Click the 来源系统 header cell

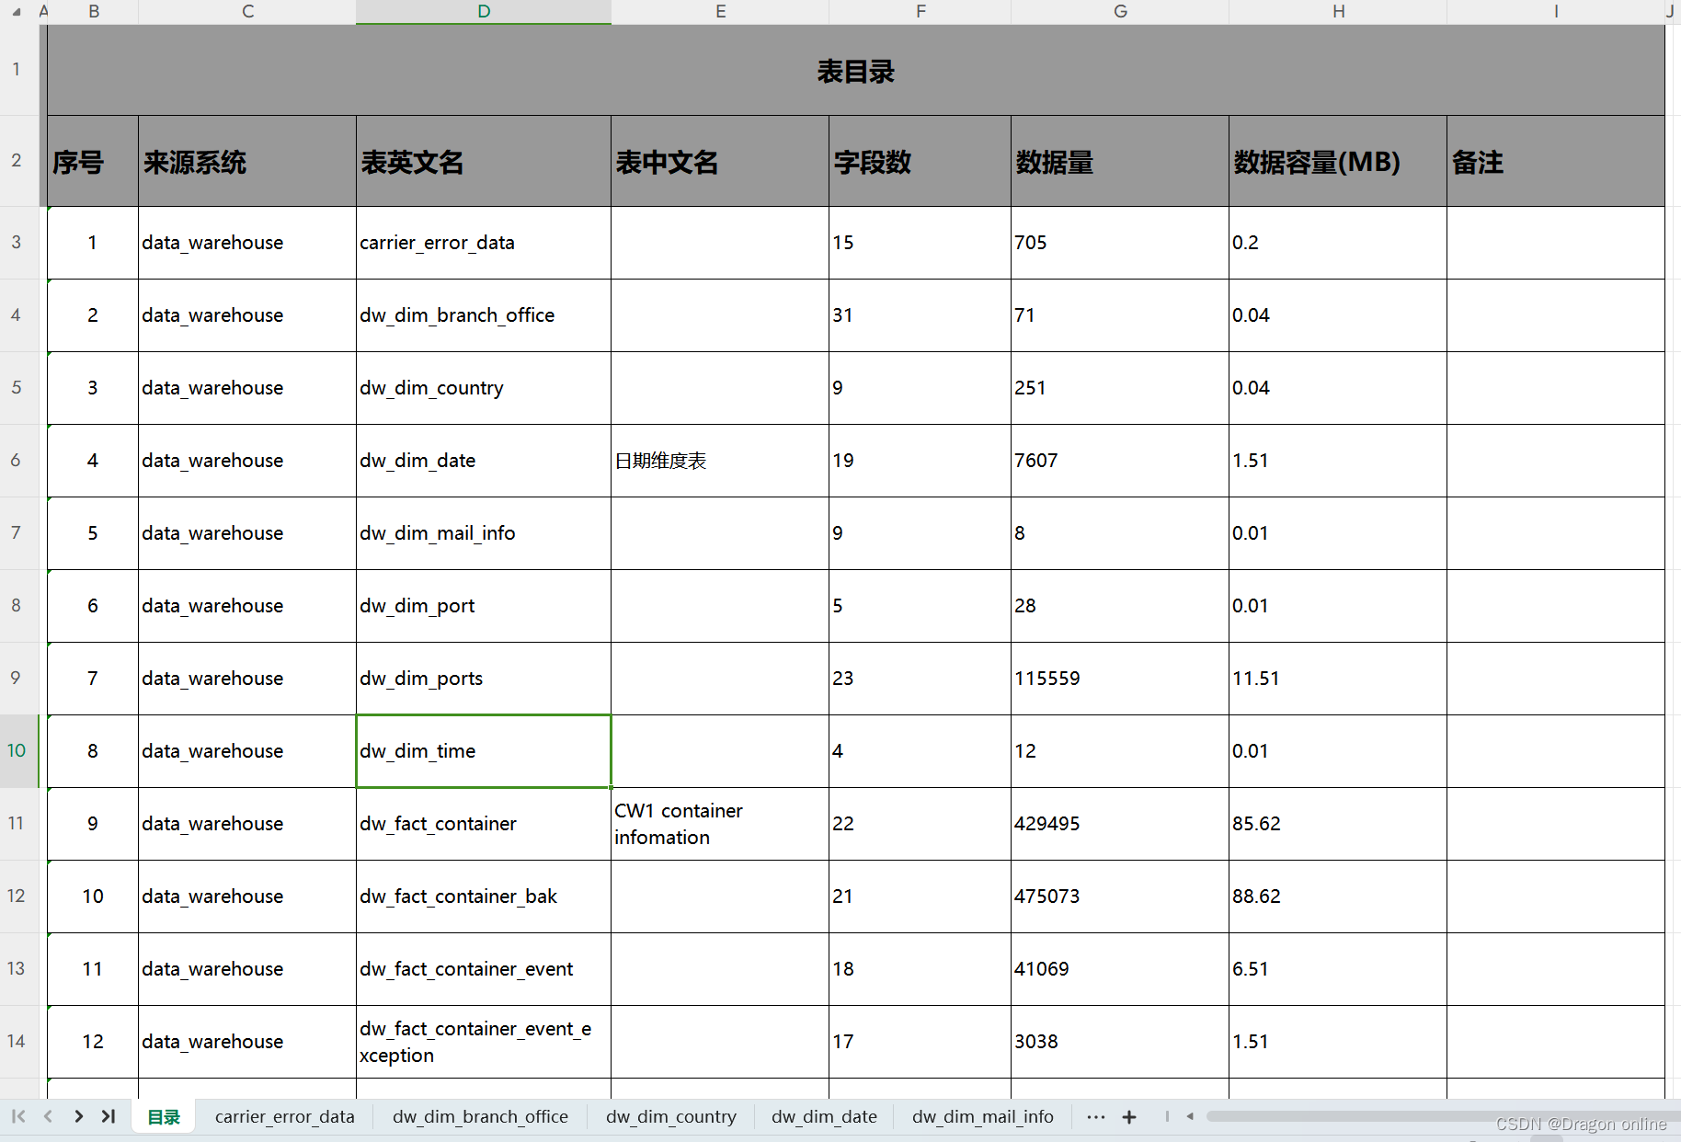coord(247,161)
